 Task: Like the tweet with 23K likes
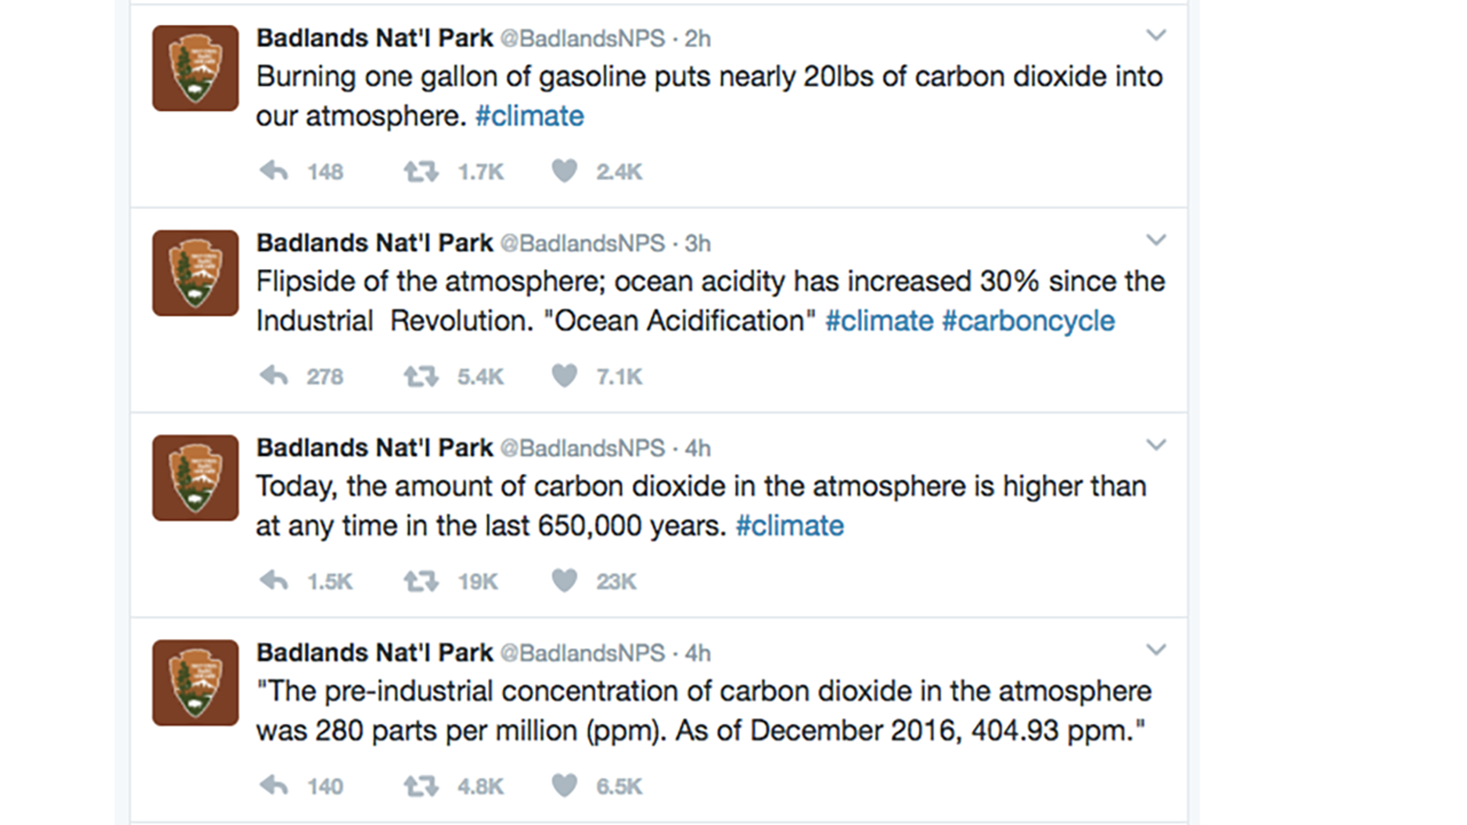pos(564,581)
